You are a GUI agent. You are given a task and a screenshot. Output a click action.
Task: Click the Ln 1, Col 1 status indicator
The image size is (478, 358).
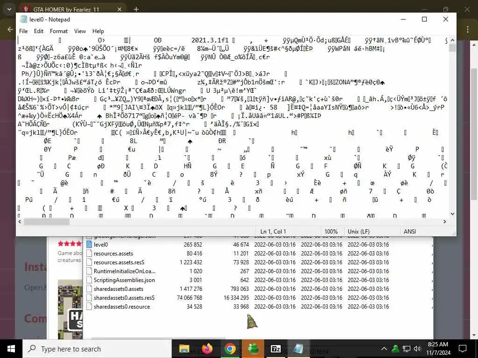(x=273, y=231)
